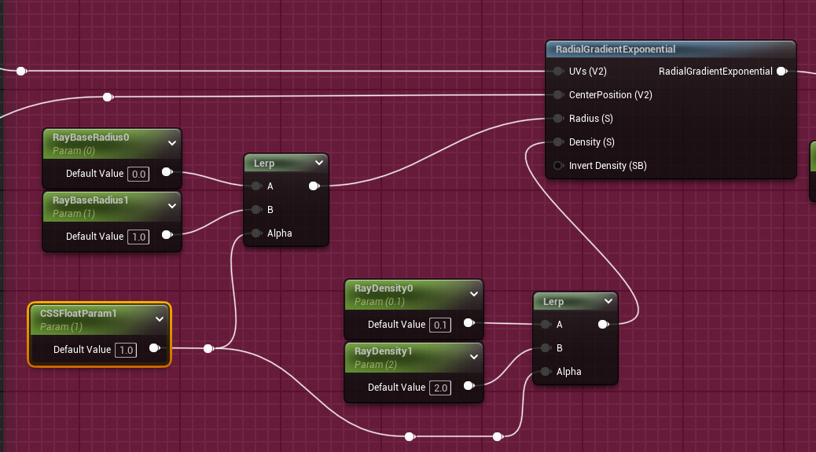Click output pin of the density Lerp

click(603, 324)
